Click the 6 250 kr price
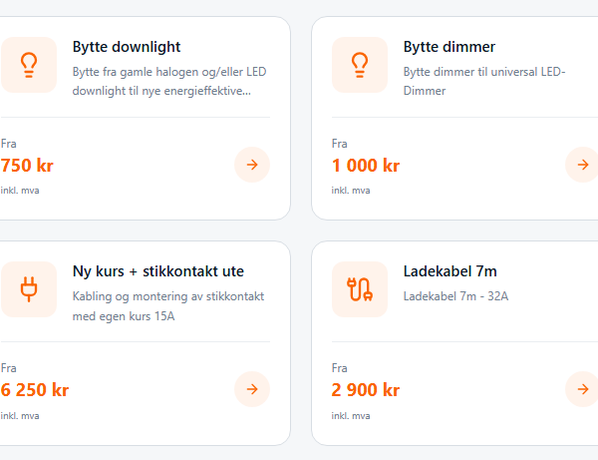 coord(35,390)
